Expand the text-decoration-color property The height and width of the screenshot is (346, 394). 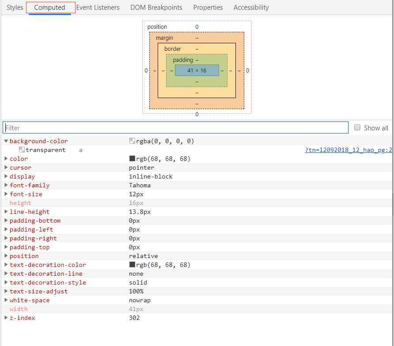click(x=6, y=265)
